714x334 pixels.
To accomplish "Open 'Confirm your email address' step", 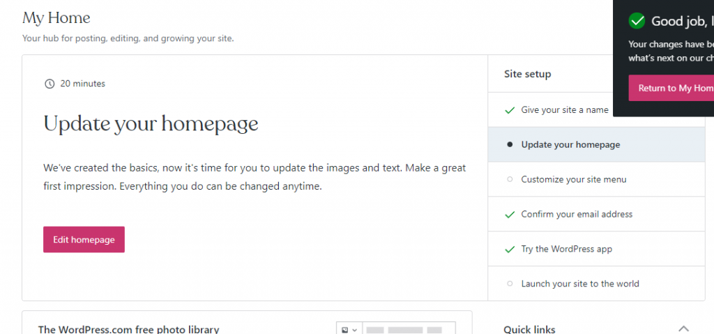I will (x=597, y=214).
